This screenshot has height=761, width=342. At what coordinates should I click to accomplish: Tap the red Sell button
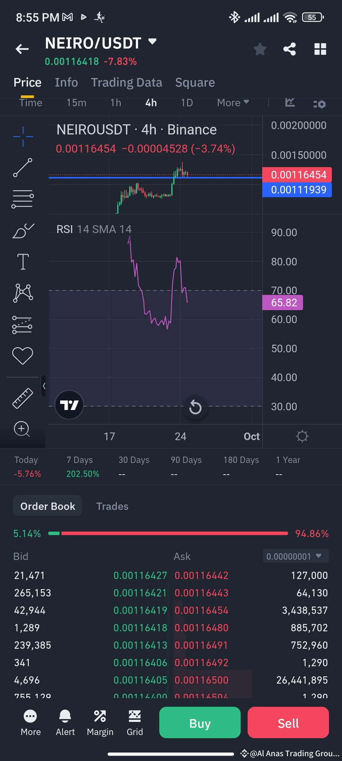coord(288,723)
